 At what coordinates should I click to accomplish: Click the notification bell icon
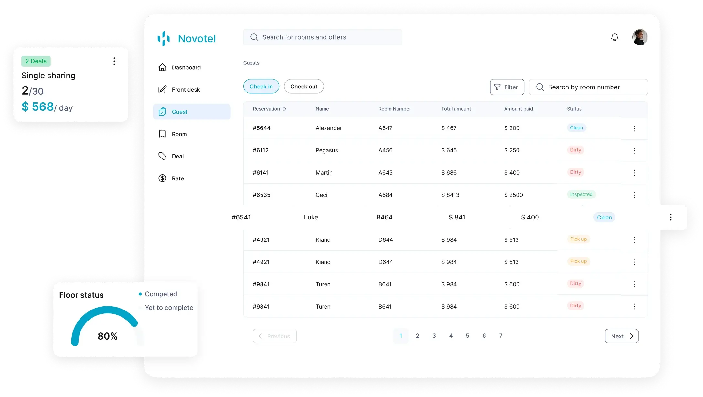[x=614, y=37]
